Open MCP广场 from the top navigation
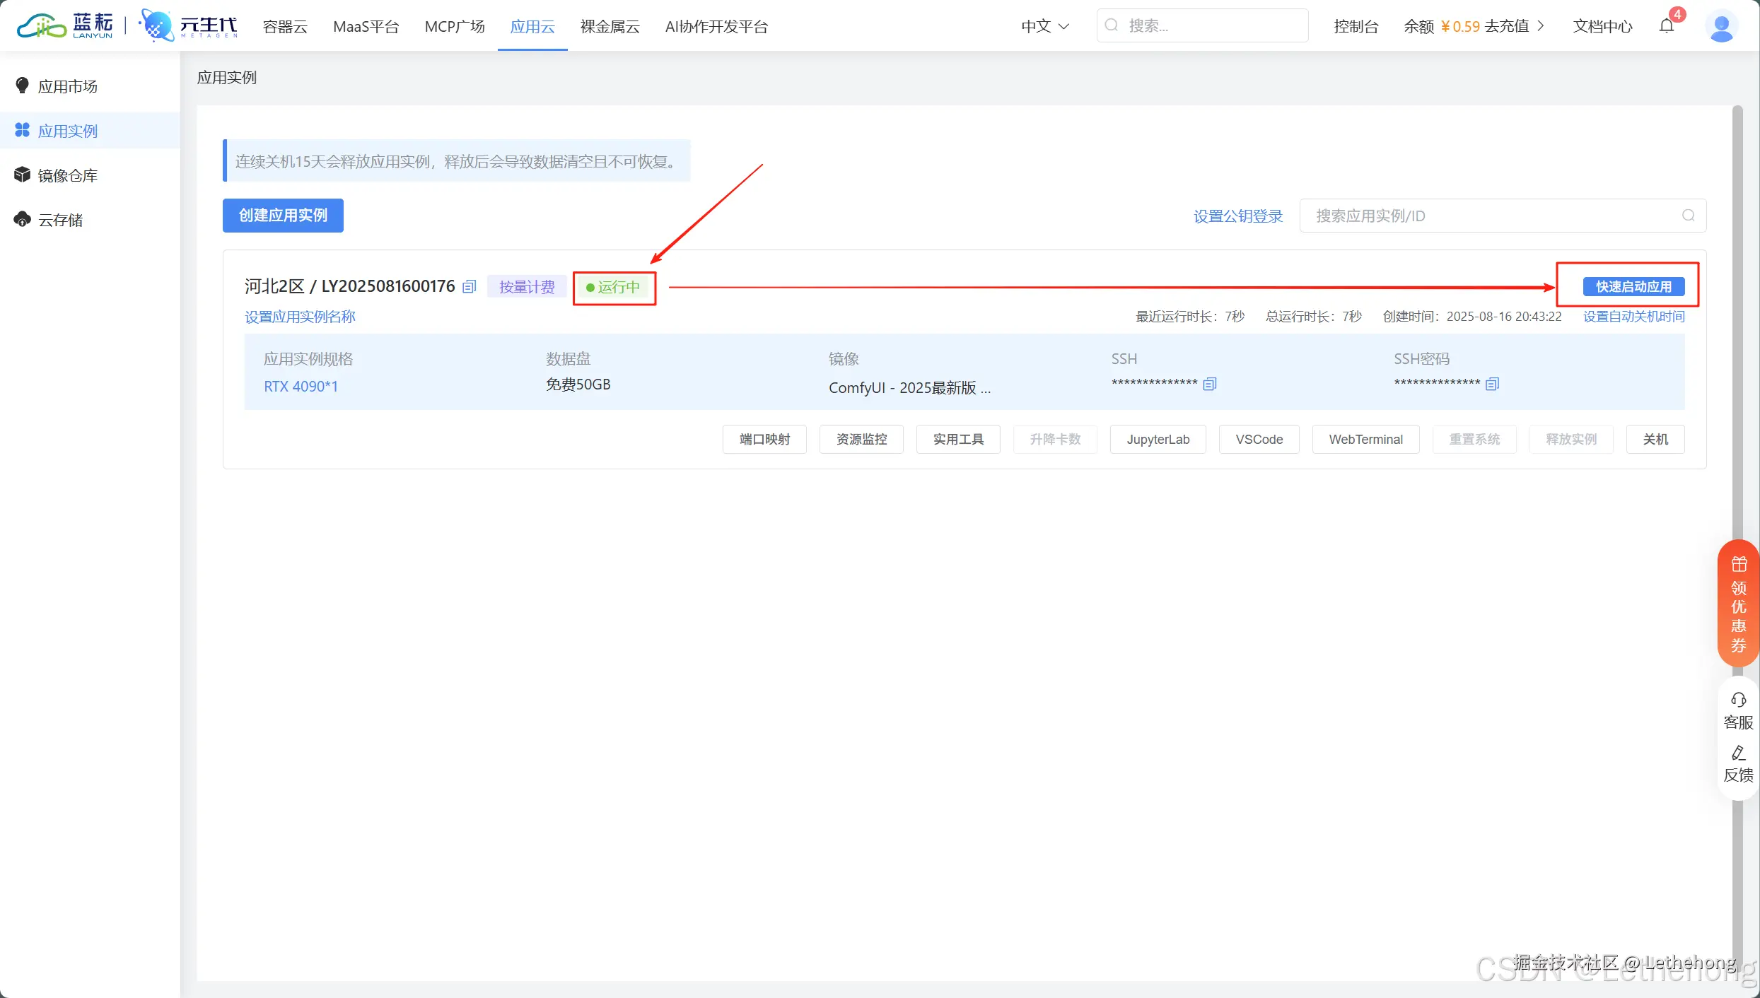The height and width of the screenshot is (998, 1760). [454, 26]
